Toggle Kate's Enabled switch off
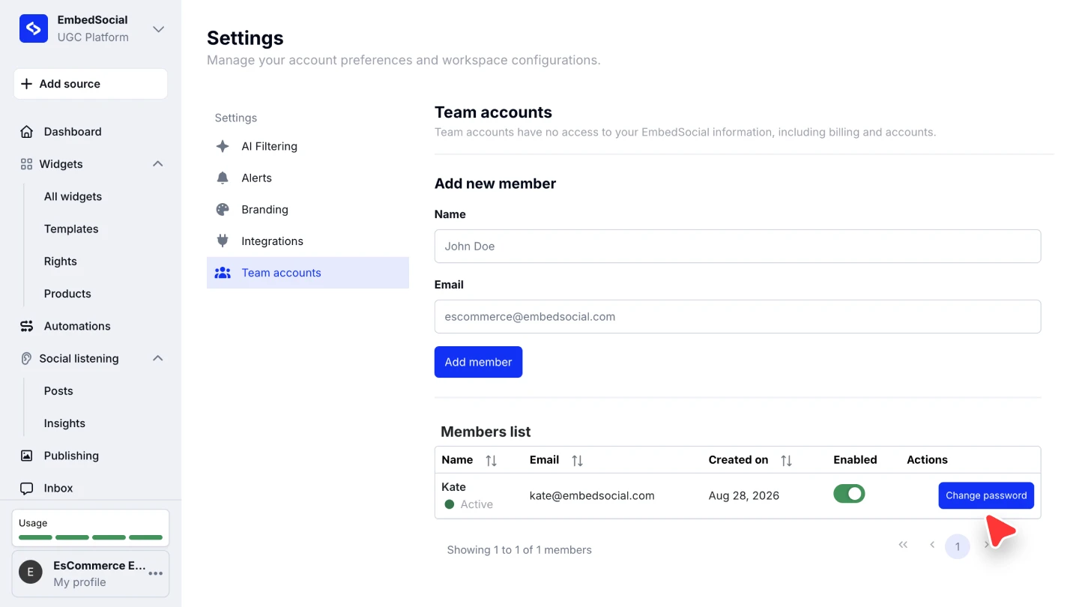Image resolution: width=1079 pixels, height=607 pixels. [x=849, y=494]
